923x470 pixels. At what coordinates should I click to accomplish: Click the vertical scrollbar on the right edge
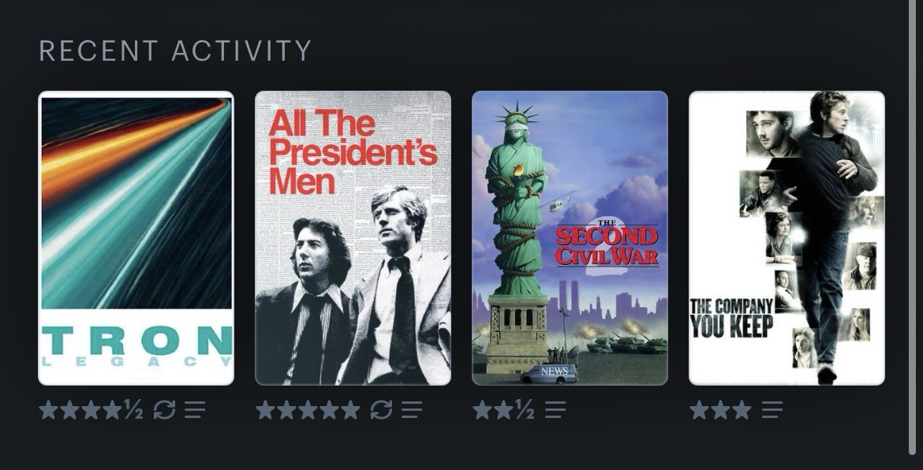pos(913,226)
